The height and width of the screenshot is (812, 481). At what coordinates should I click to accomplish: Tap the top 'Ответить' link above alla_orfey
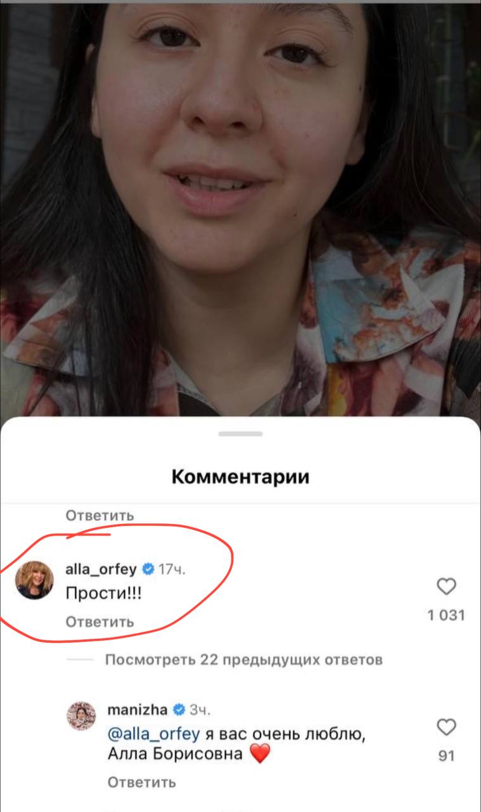(99, 515)
